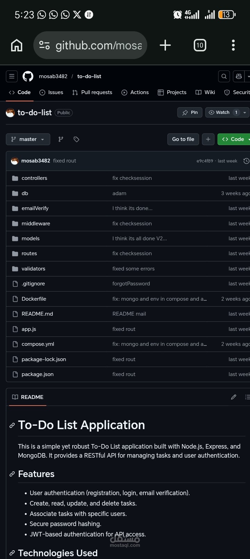Click to-do-list breadcrumb link

click(x=89, y=76)
